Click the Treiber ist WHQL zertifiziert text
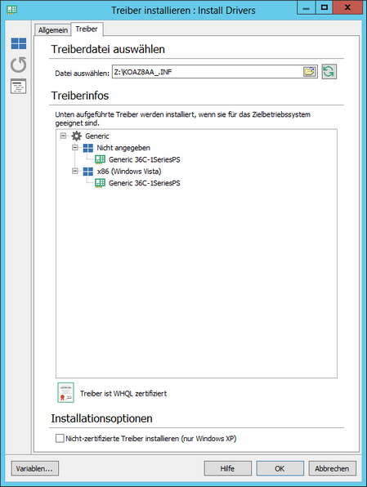Screen dimensions: 367x487 (x=123, y=394)
